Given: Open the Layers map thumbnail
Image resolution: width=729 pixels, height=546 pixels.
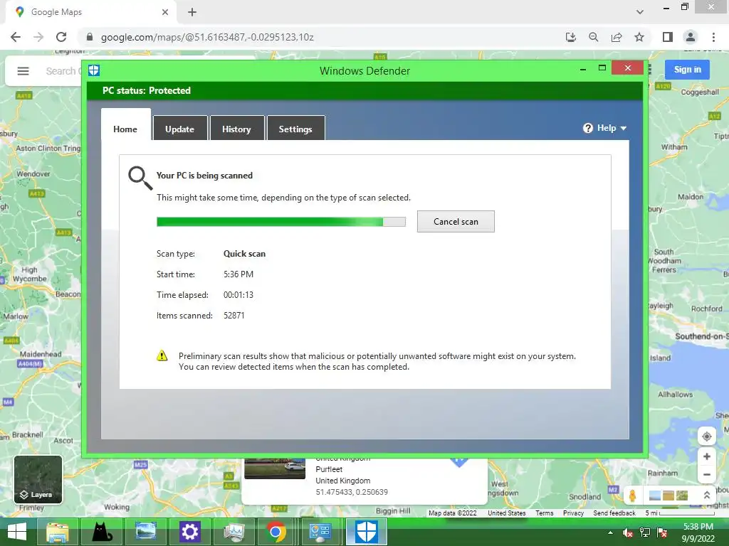Looking at the screenshot, I should coord(38,479).
